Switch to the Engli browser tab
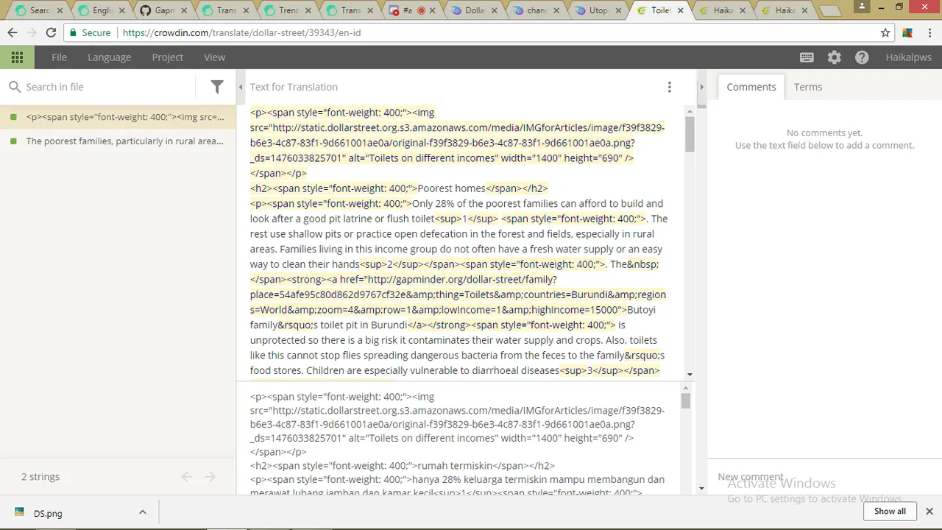Screen dimensions: 942x530 pyautogui.click(x=103, y=10)
